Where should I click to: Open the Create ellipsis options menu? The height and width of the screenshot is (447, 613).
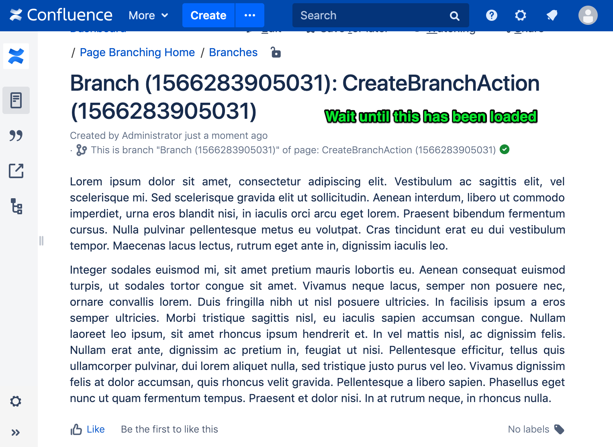coord(250,15)
